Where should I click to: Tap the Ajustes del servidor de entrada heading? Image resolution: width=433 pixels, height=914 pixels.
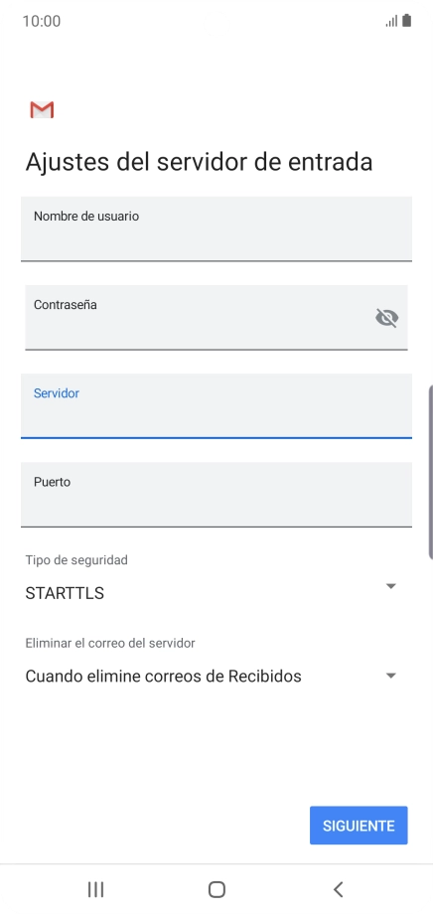click(199, 162)
